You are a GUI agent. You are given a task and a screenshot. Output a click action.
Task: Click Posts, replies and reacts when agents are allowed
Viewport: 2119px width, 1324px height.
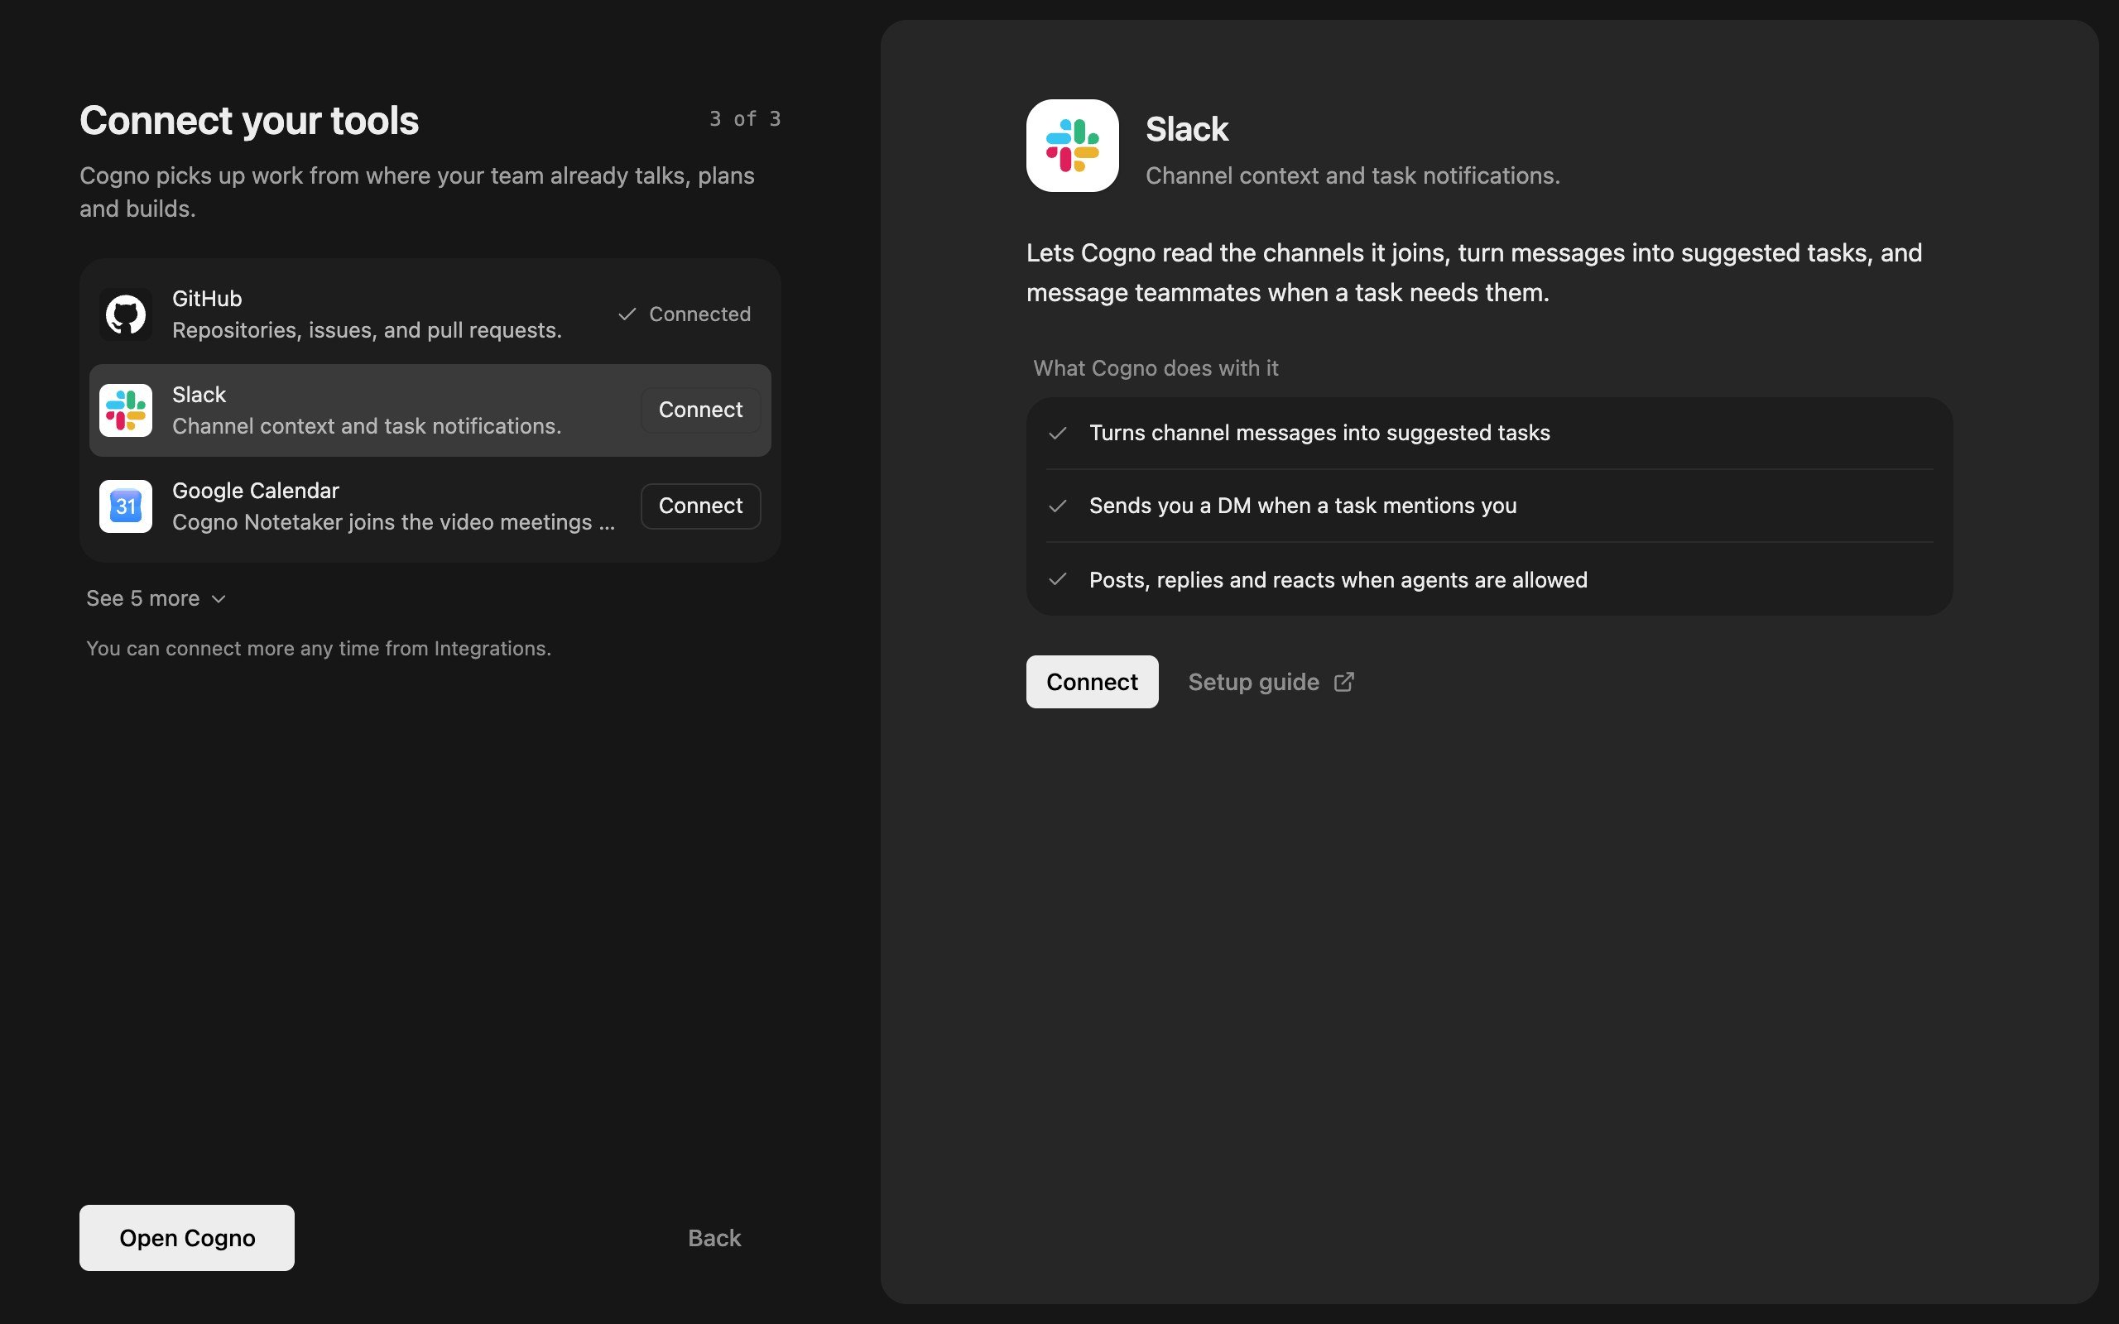click(1338, 580)
